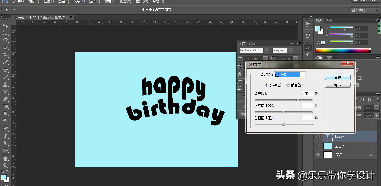Select the 水平(H) radio button

[267, 85]
